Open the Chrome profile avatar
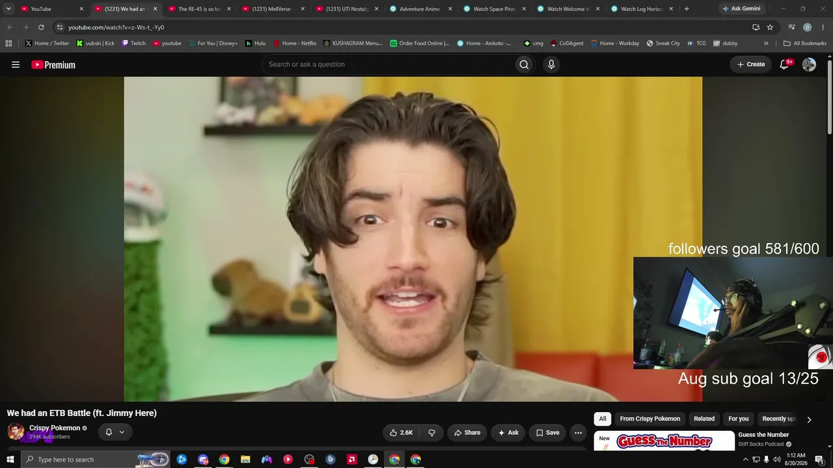This screenshot has height=468, width=833. (x=807, y=27)
